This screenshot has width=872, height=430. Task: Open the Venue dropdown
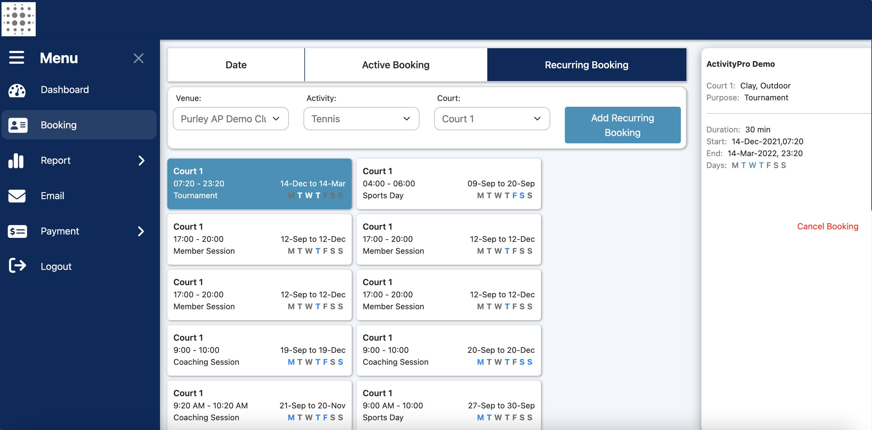point(231,119)
